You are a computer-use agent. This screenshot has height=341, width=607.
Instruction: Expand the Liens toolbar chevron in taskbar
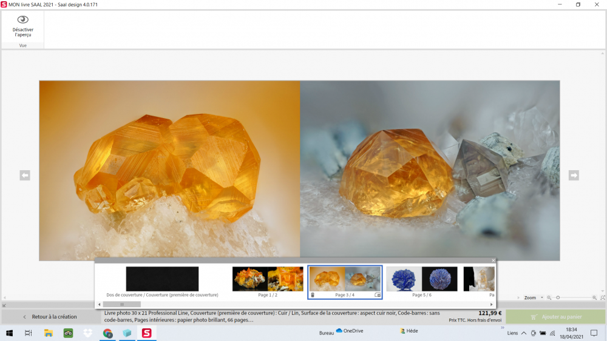(x=502, y=328)
